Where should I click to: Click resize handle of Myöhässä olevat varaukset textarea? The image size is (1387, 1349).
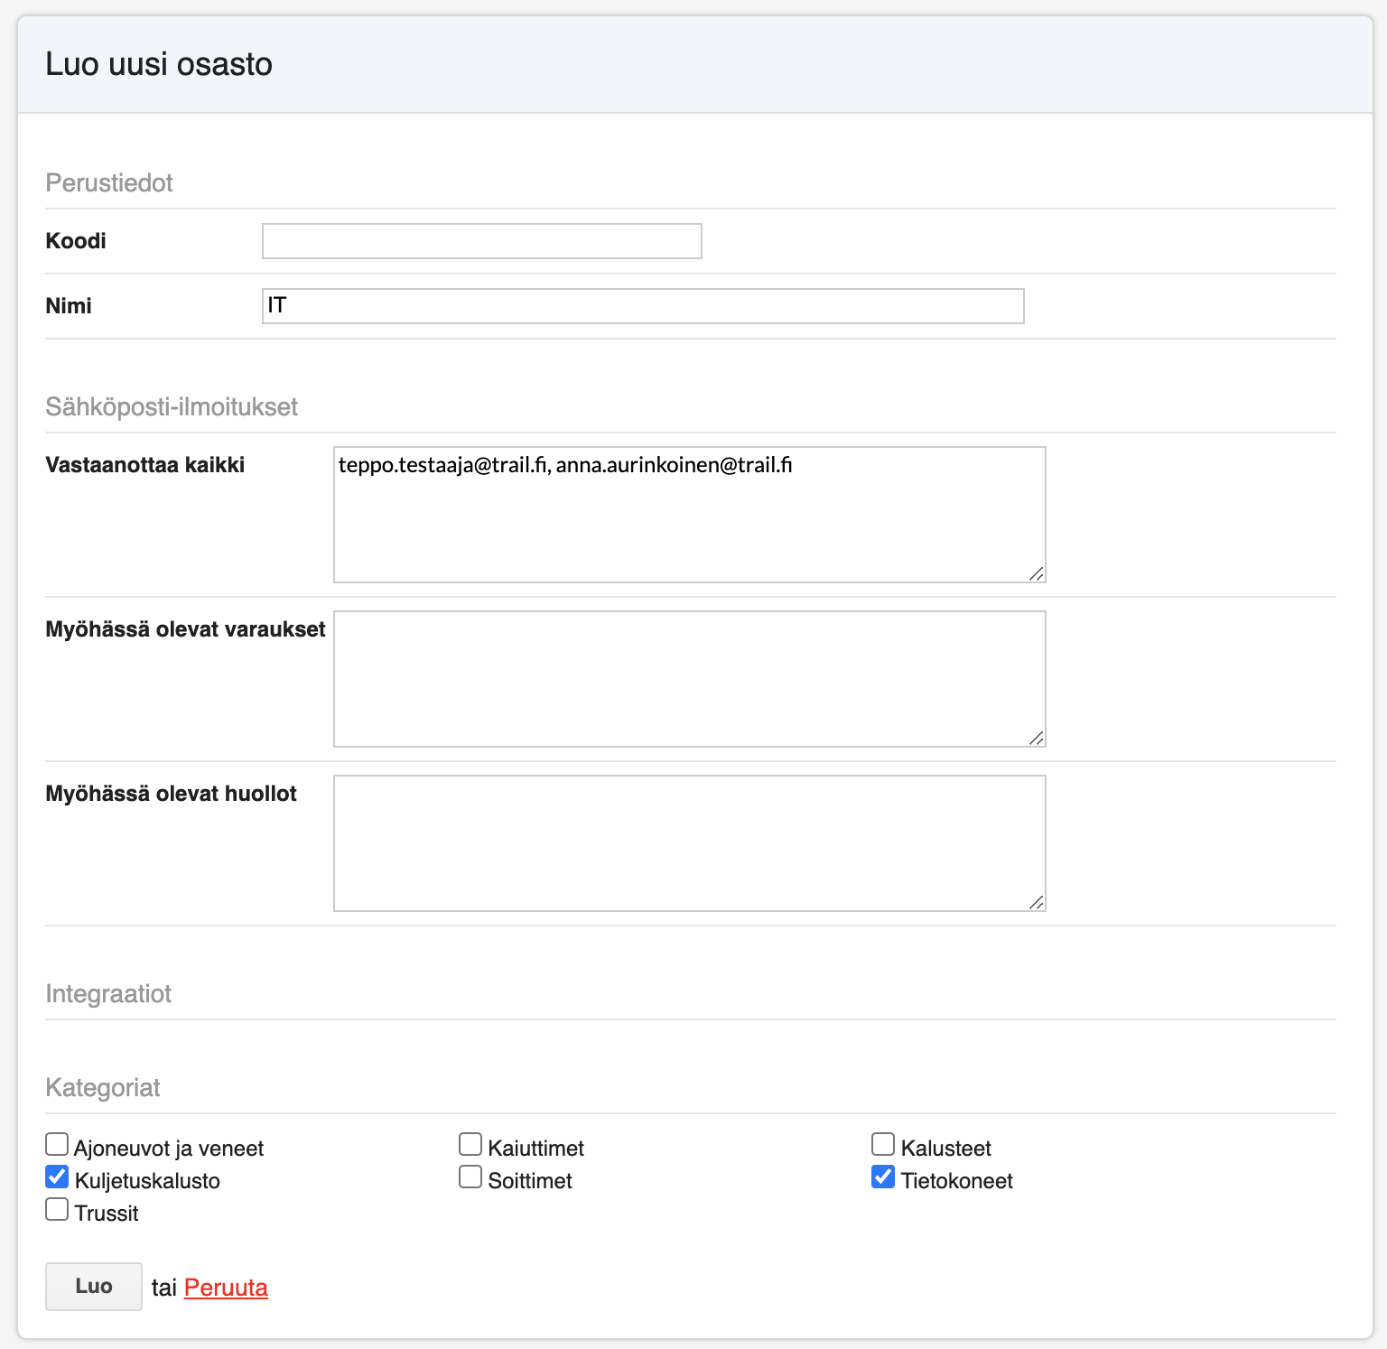(x=1037, y=739)
